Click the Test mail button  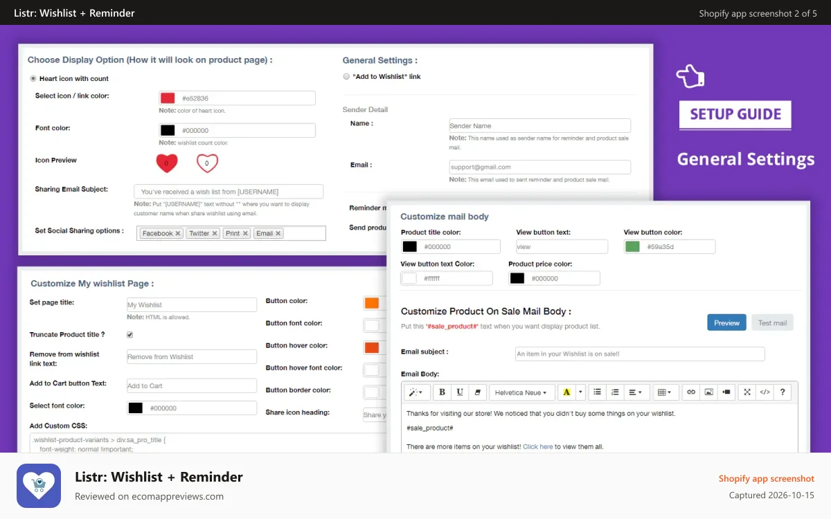pos(772,322)
